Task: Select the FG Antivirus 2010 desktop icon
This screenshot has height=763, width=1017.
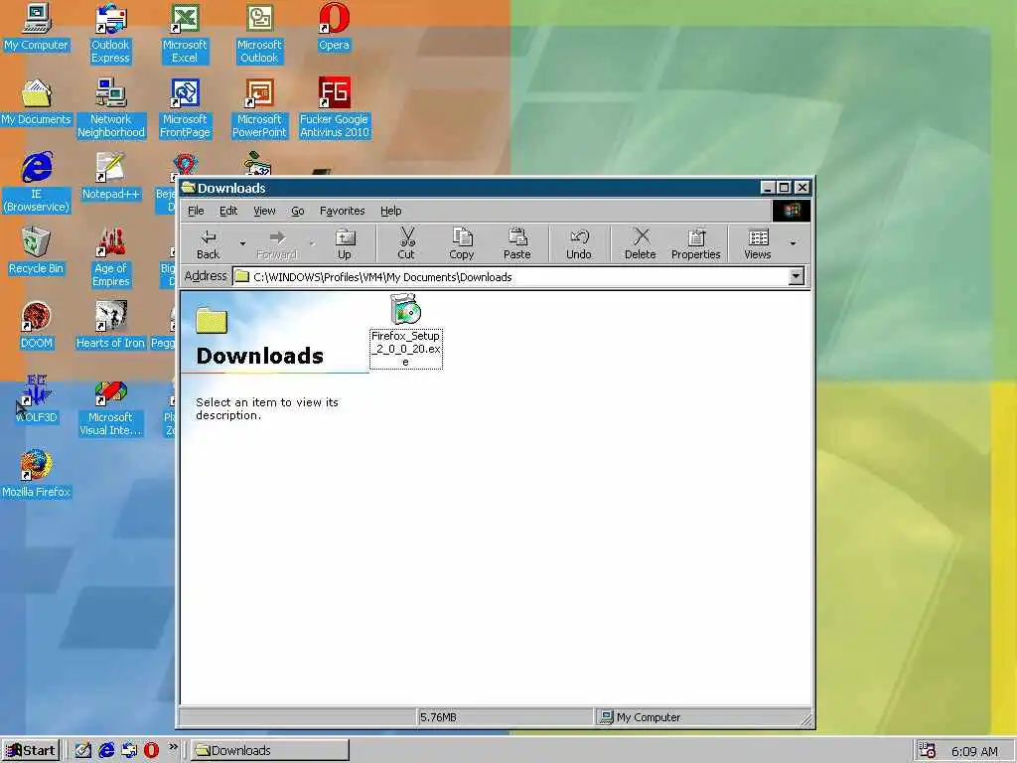Action: tap(334, 107)
